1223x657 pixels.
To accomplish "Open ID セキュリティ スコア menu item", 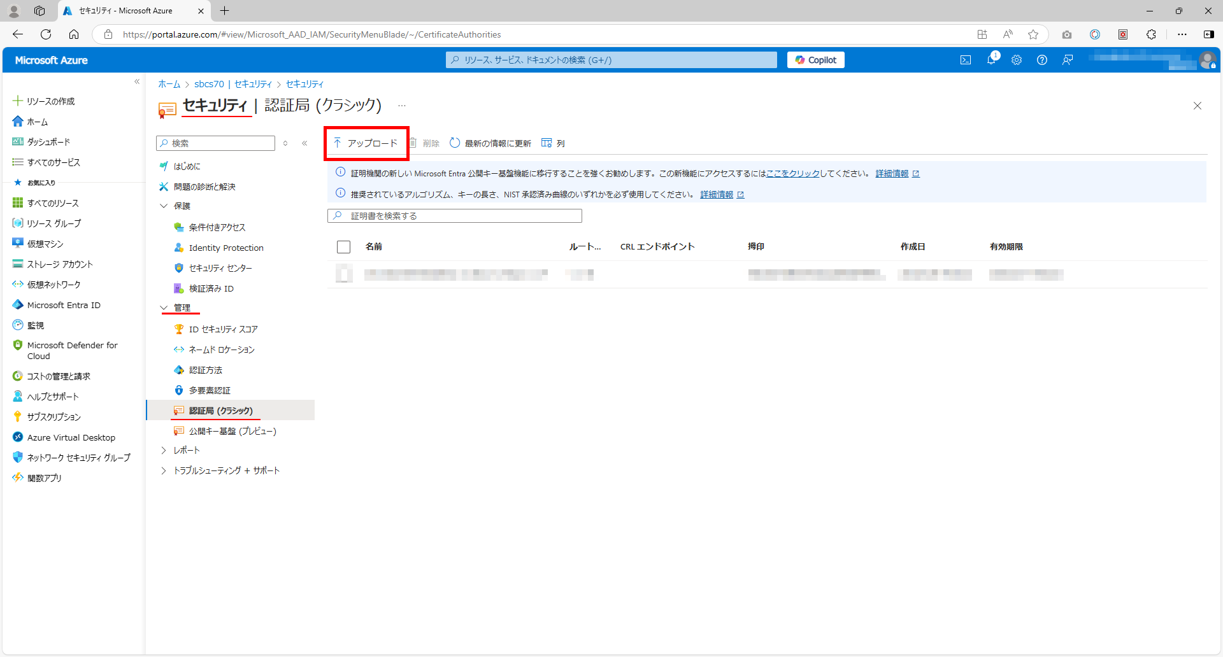I will (x=223, y=329).
